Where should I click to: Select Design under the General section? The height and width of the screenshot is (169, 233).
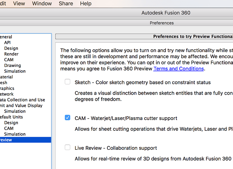click(x=11, y=48)
